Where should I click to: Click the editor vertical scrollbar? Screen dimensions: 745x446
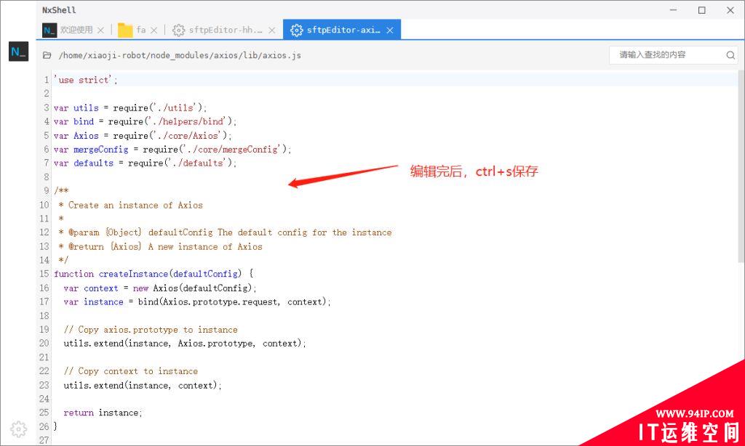click(741, 166)
